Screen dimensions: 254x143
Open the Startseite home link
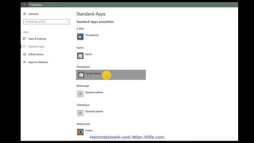[x=33, y=14]
